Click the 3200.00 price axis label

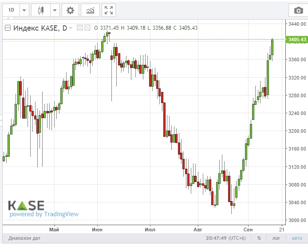point(297,131)
